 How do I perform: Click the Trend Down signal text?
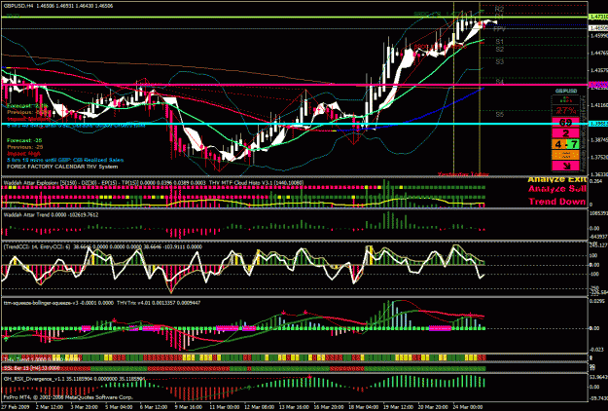(557, 201)
